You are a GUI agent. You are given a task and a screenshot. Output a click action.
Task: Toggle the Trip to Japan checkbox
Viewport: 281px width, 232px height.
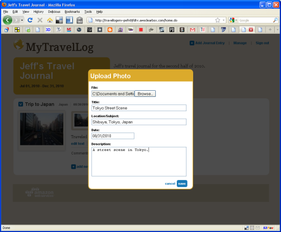coord(21,104)
